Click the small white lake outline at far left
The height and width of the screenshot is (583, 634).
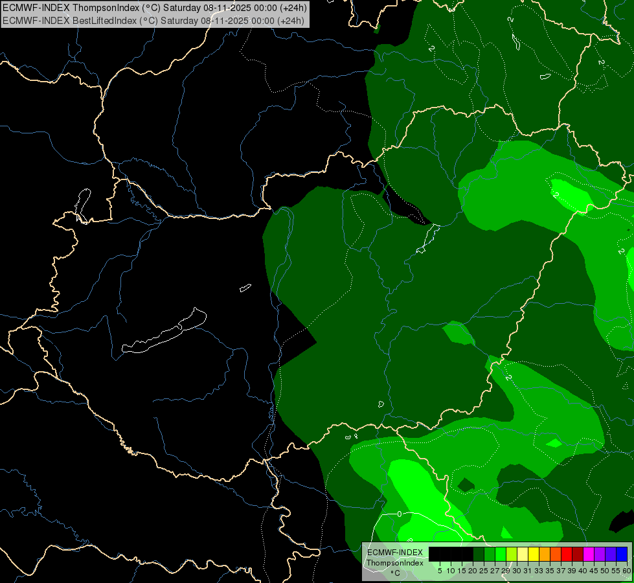coord(82,204)
